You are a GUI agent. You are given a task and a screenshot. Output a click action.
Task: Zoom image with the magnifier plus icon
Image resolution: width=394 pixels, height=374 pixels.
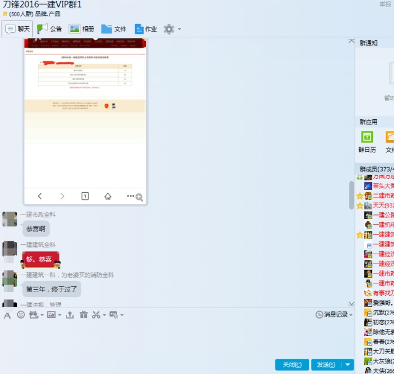point(139,197)
